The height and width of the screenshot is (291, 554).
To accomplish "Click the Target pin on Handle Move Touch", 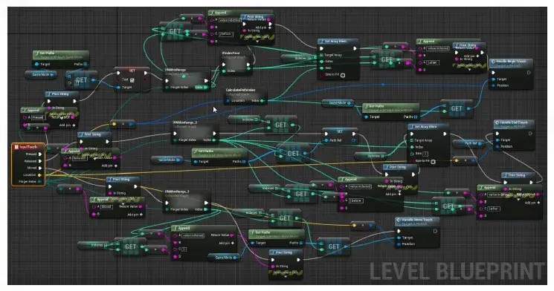I will (x=399, y=238).
